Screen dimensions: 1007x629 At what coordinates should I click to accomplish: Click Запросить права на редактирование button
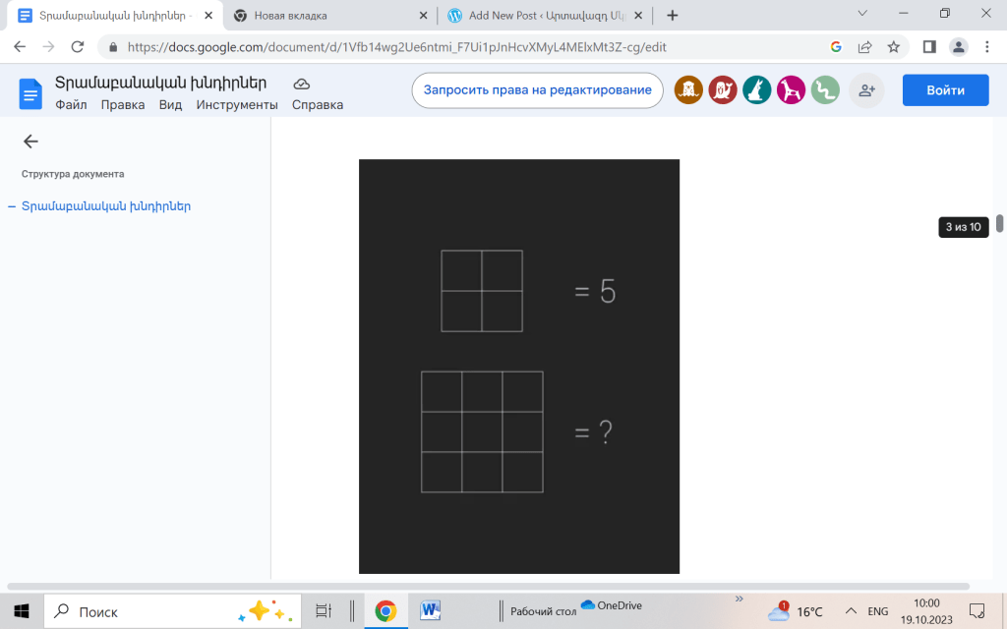coord(537,89)
